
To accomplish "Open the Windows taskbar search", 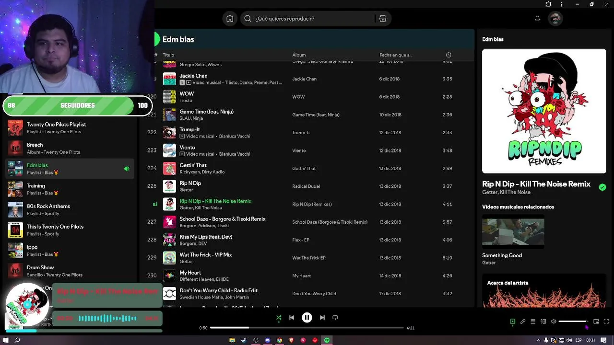I will 18,340.
